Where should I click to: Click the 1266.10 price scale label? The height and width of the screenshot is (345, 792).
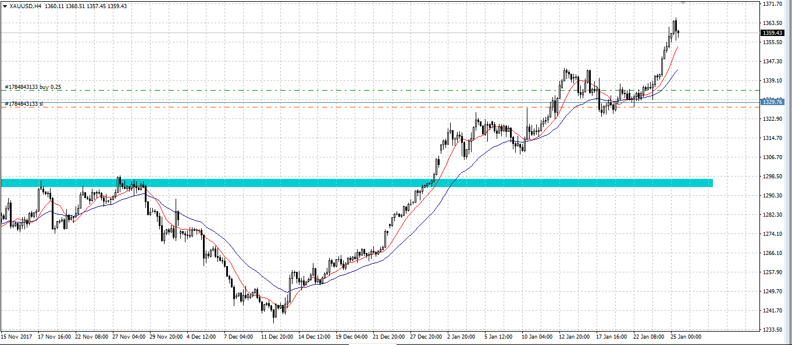pos(772,253)
